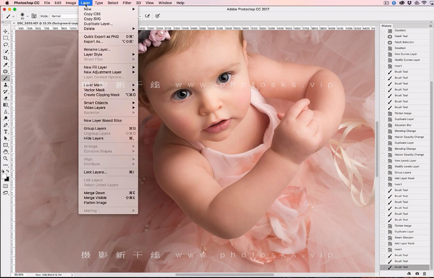Set history brush source beside New Curves Layer
Image resolution: width=434 pixels, height=278 pixels.
(x=383, y=54)
